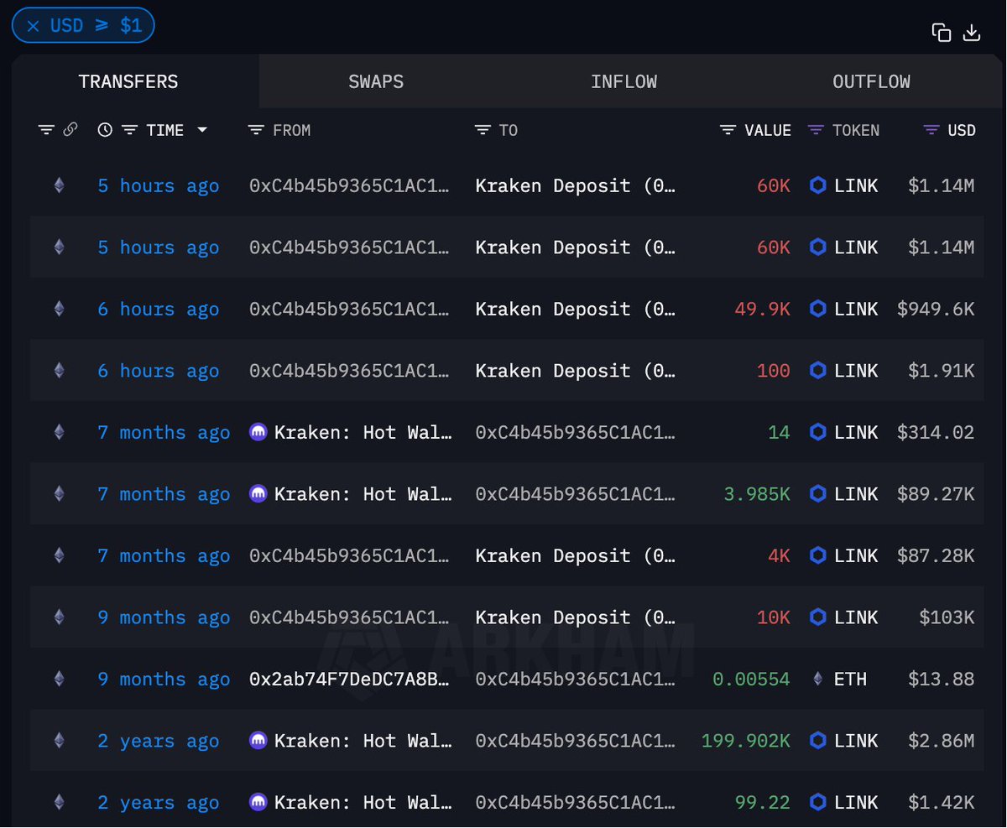The width and height of the screenshot is (1007, 828).
Task: Click LINK token icon in $1.91K row
Action: pos(818,370)
